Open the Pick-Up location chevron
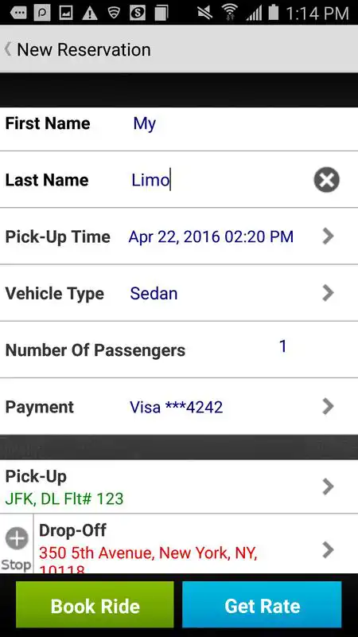 (x=328, y=487)
